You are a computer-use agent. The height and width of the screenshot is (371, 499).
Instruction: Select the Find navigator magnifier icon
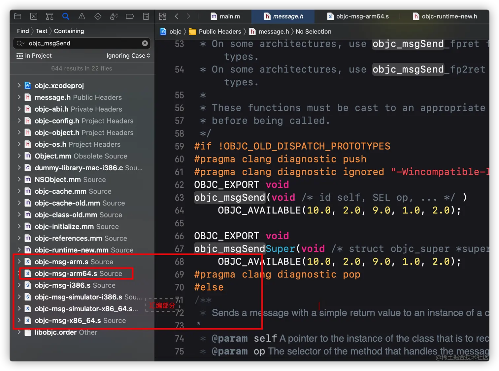coord(66,16)
